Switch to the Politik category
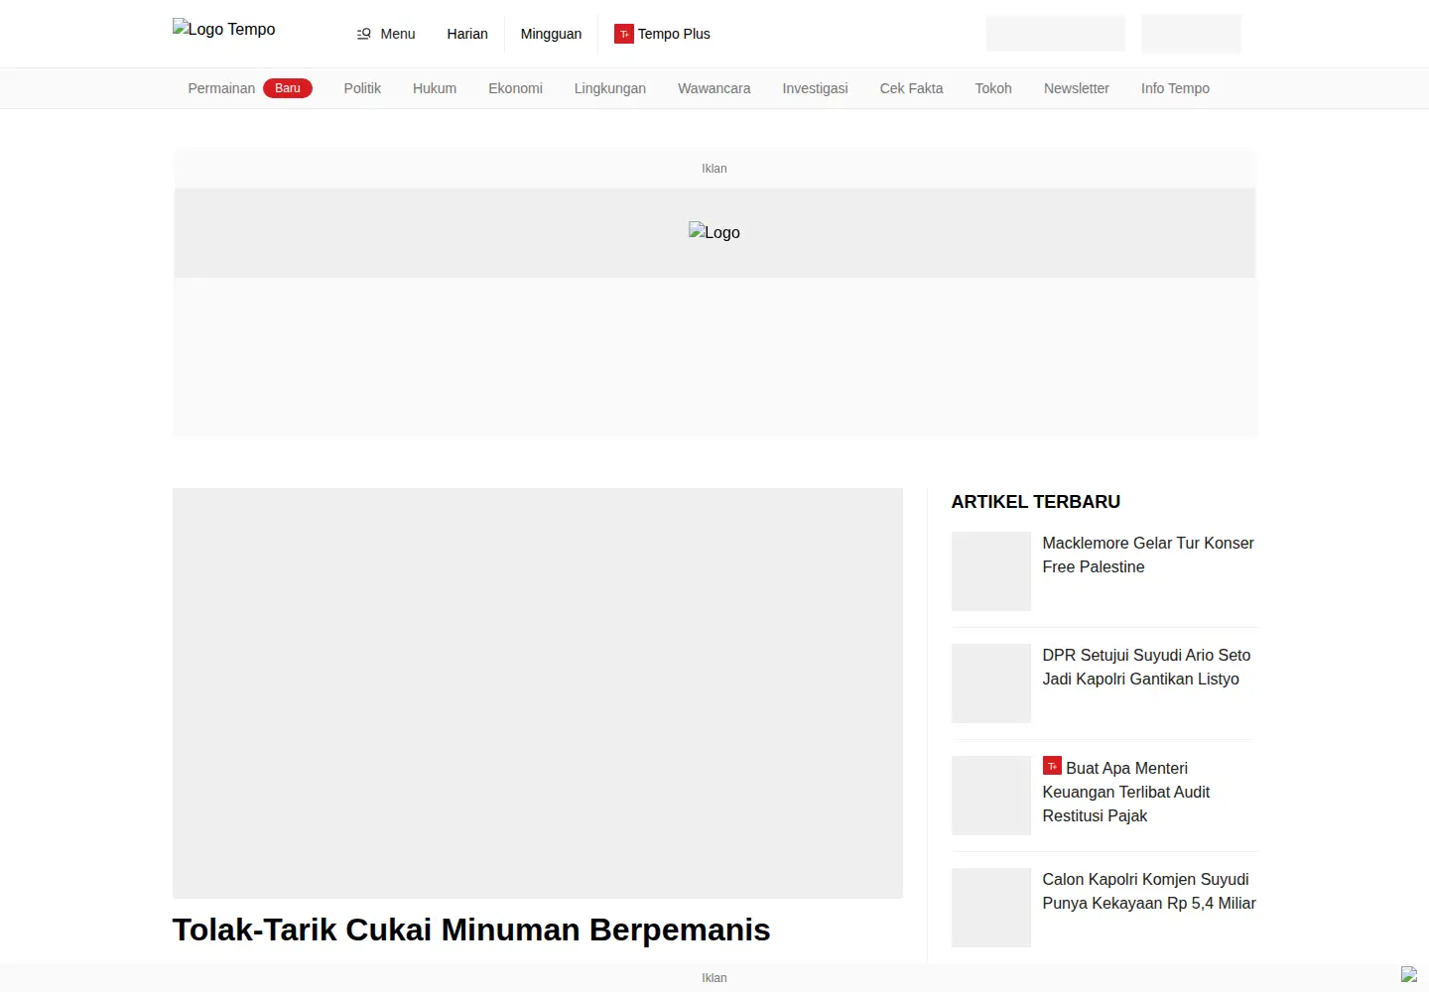Viewport: 1429px width, 992px height. point(362,88)
